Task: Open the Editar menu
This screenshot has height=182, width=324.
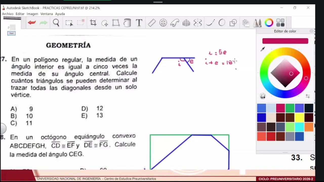Action: point(20,14)
